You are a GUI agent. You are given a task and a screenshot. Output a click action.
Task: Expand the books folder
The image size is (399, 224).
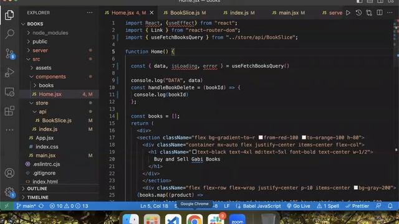[x=46, y=85]
